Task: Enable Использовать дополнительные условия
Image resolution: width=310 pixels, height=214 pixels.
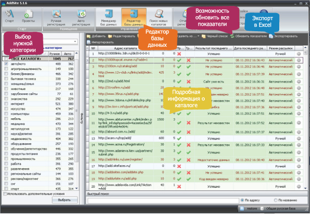Action: pos(5,194)
